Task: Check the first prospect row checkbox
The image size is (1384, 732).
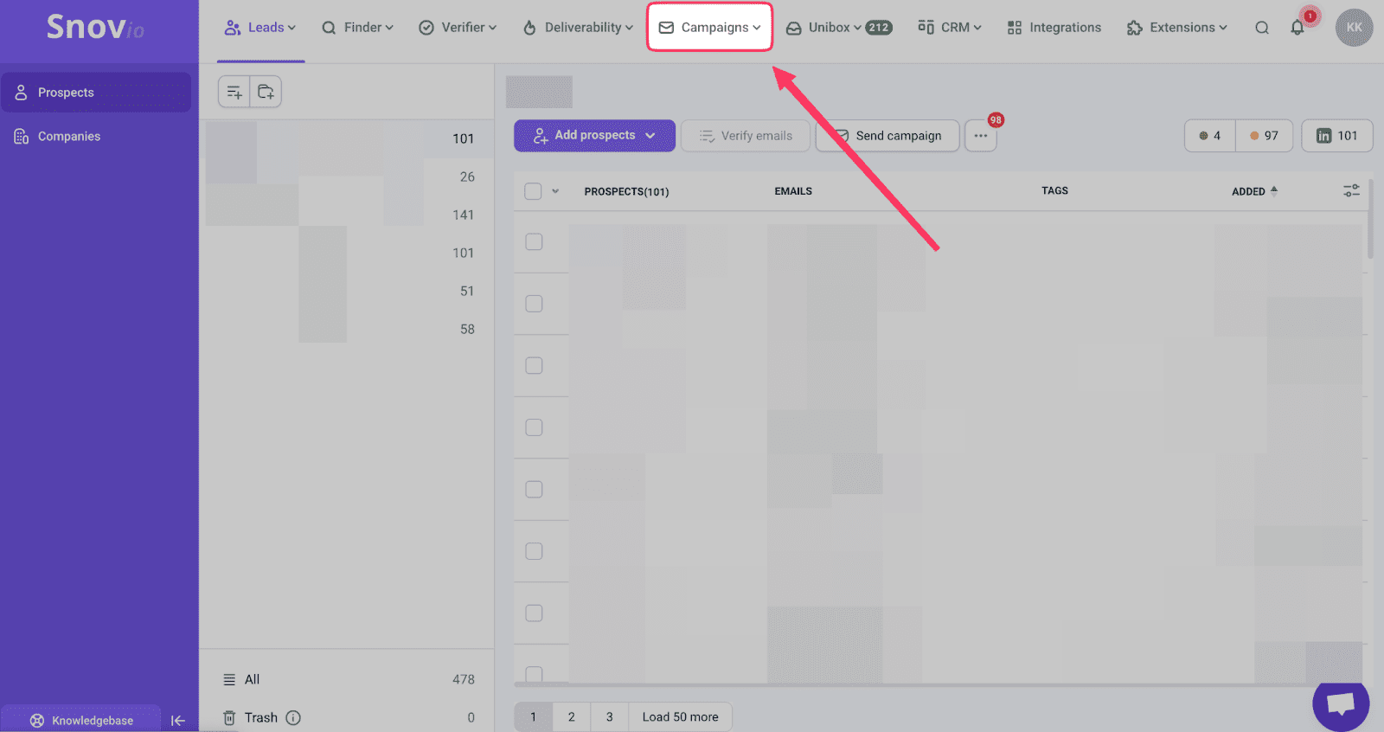Action: 534,242
